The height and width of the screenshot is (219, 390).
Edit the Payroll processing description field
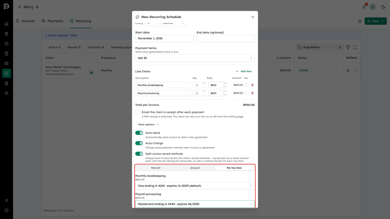click(x=164, y=93)
